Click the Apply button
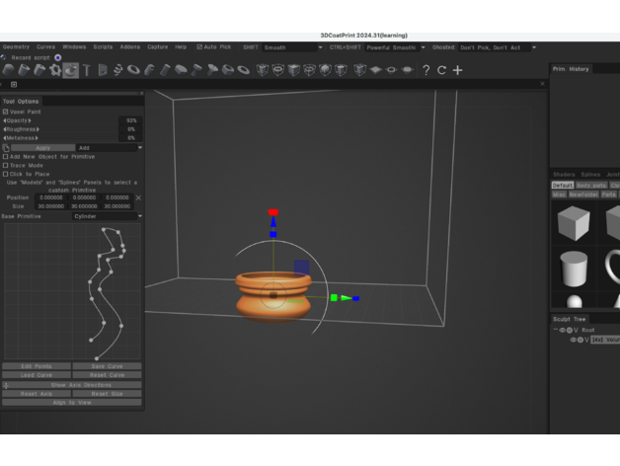Screen dimensions: 620x466 [42, 148]
